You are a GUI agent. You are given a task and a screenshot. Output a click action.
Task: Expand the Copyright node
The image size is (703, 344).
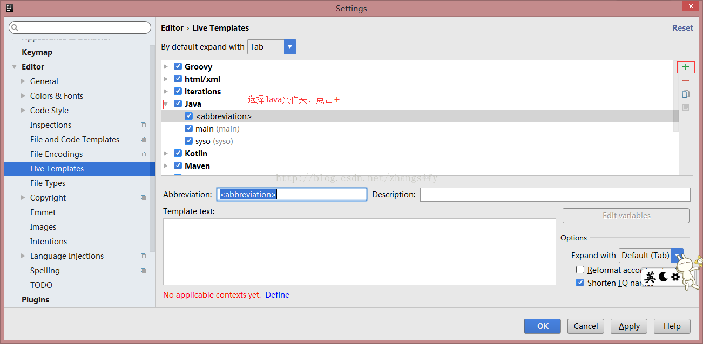click(23, 198)
